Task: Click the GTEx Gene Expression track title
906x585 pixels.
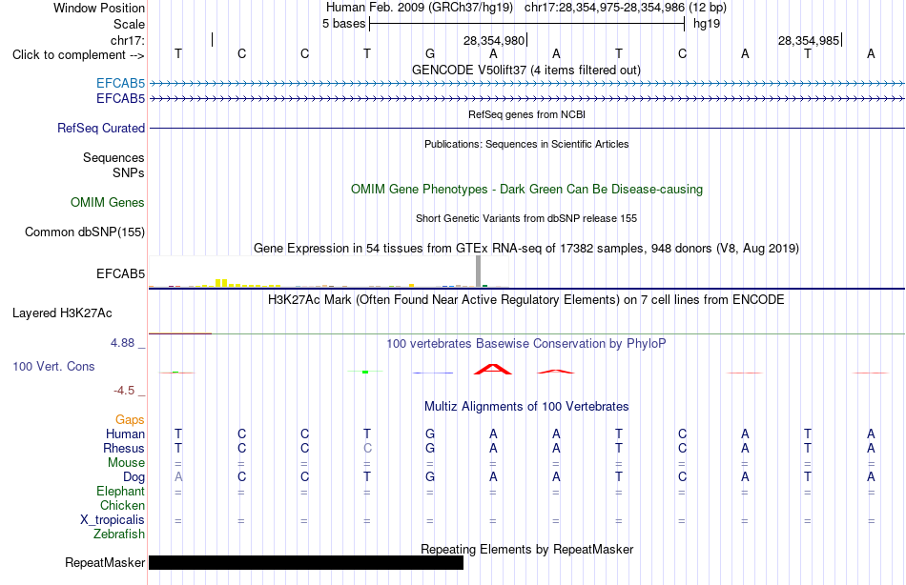Action: click(x=525, y=249)
